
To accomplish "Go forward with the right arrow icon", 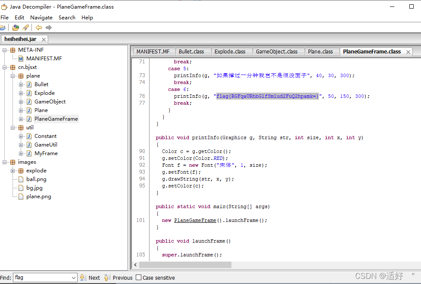I will (x=49, y=28).
